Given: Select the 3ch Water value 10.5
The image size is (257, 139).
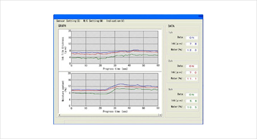Looking at the screenshot, I should pyautogui.click(x=192, y=107).
